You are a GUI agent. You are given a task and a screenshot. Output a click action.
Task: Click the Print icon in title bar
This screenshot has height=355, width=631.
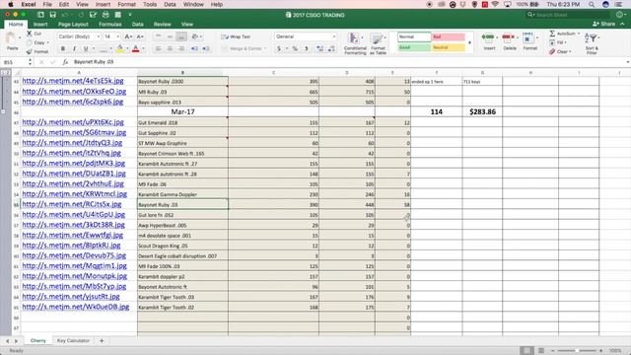point(105,15)
